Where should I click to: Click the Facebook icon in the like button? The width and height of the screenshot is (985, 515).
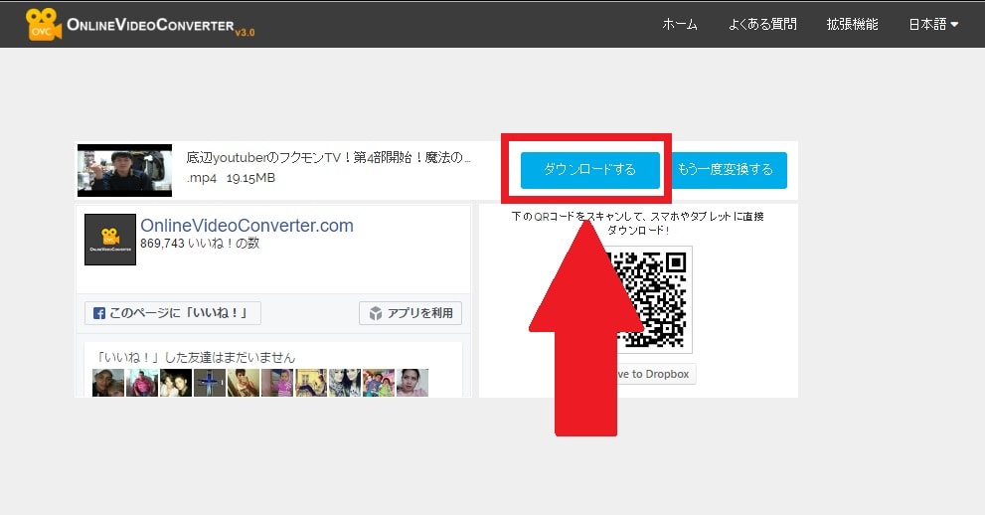99,313
